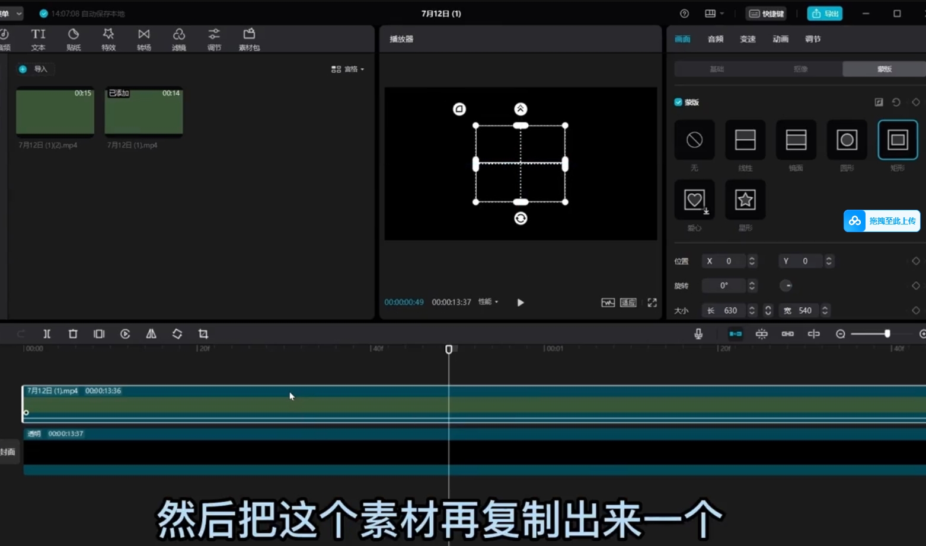926x546 pixels.
Task: Uncheck the 蒙版 mask checkbox
Action: pos(678,102)
